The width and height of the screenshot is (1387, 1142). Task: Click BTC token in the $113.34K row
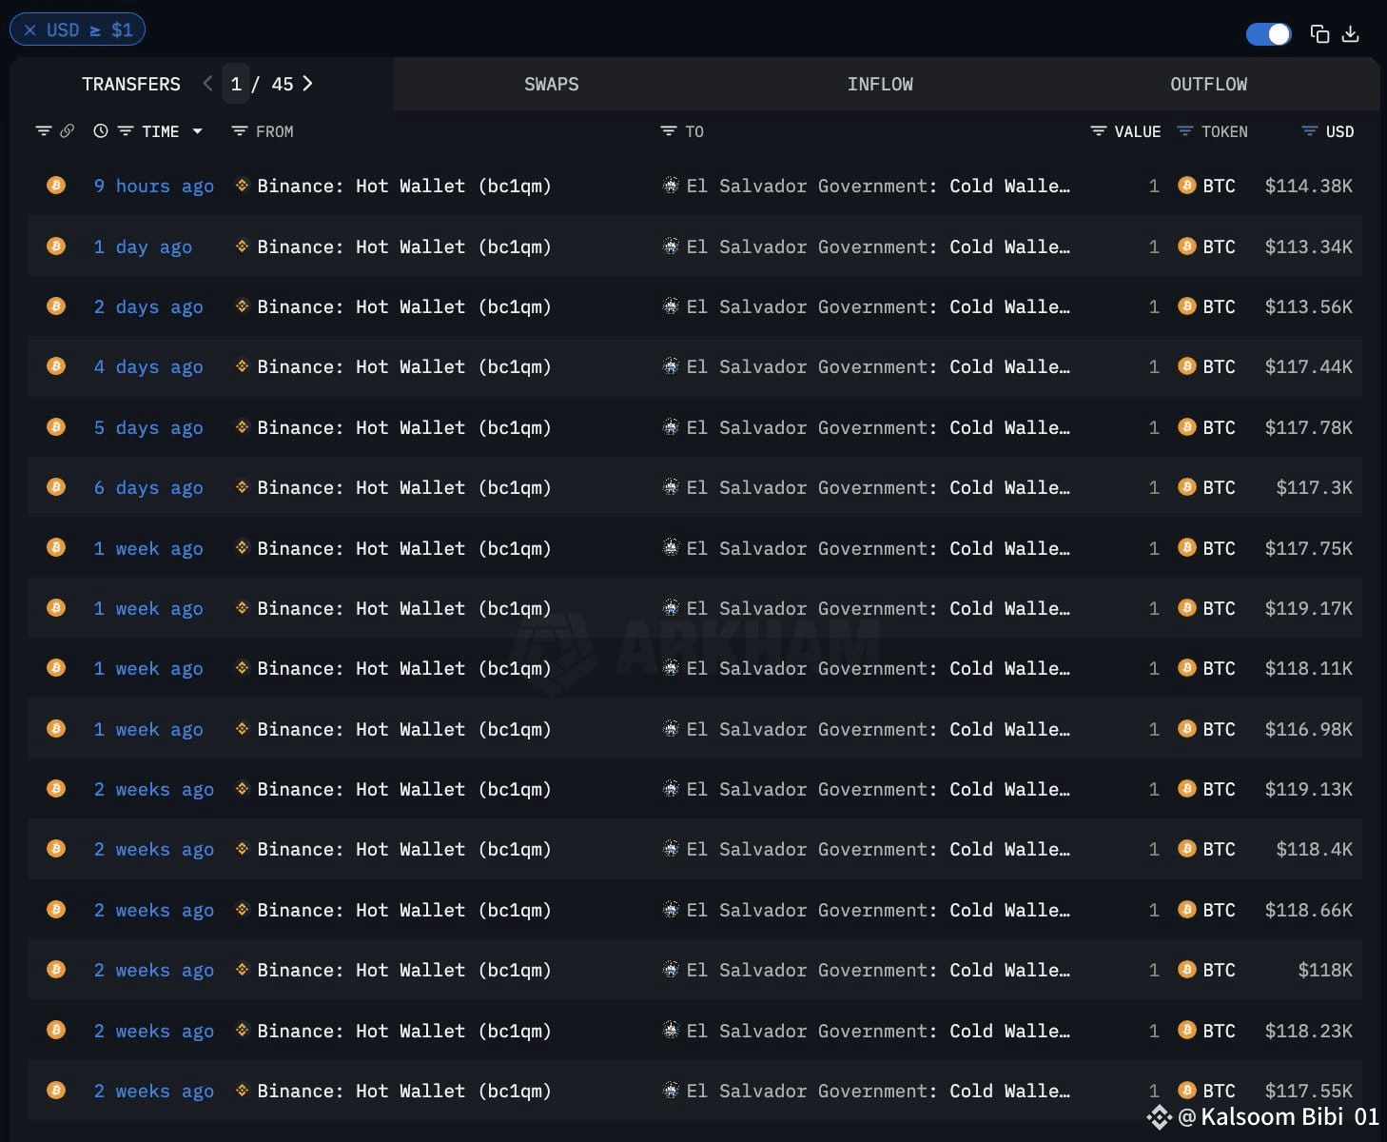[1207, 246]
